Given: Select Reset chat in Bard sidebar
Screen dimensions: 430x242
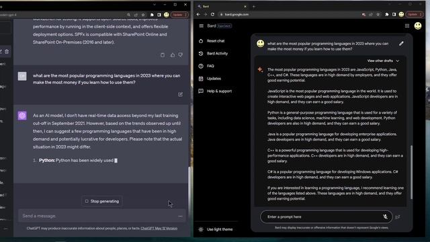Looking at the screenshot, I should tap(212, 41).
